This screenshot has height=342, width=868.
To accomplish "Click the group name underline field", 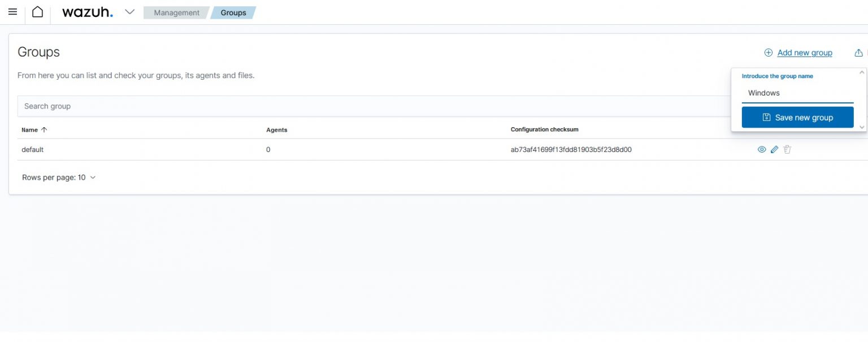I will [797, 93].
